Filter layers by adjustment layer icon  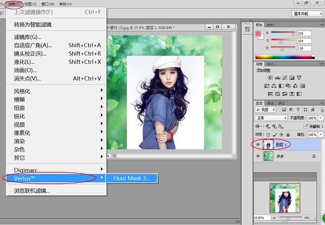[291, 110]
